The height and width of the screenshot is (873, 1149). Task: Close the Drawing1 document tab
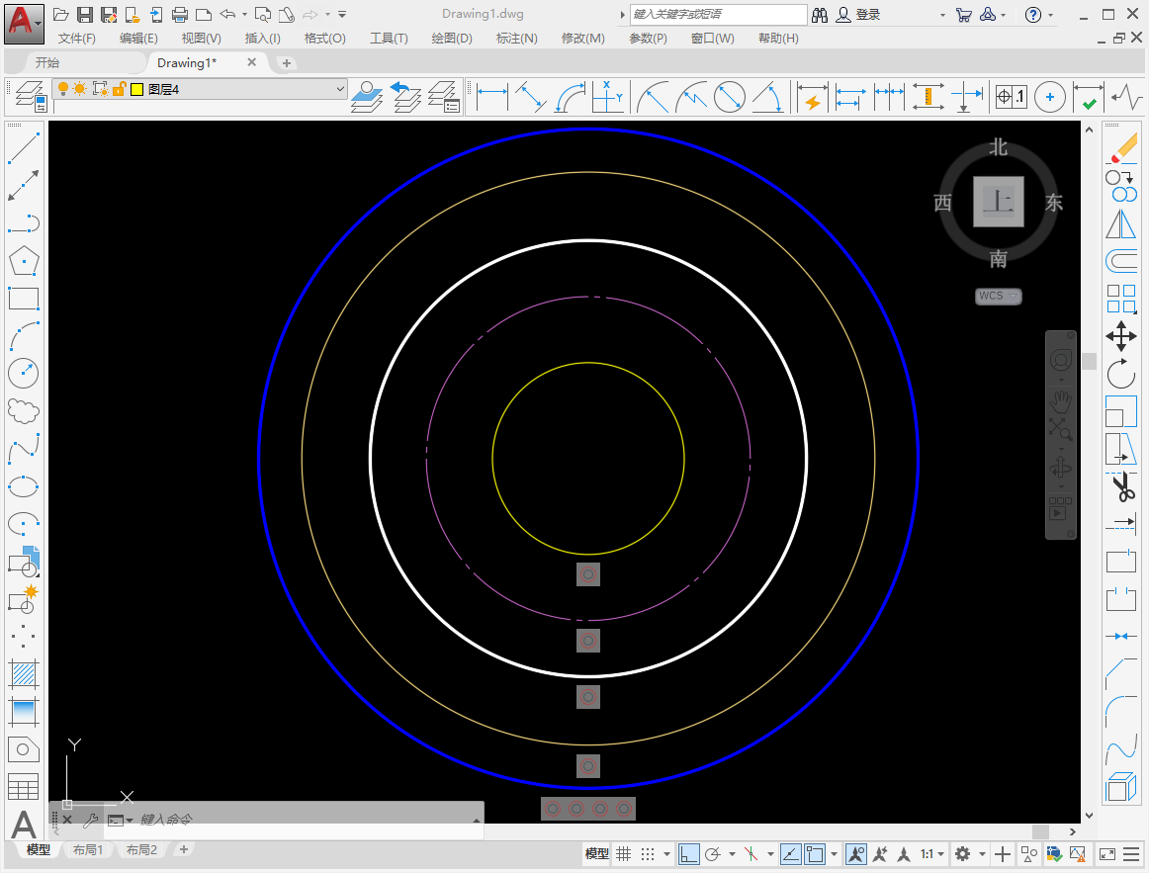(x=251, y=62)
